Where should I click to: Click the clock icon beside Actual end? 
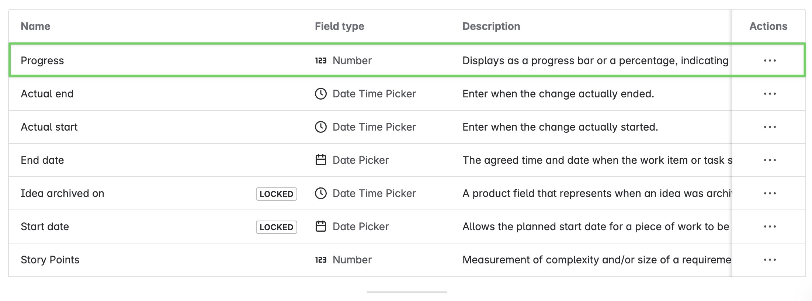(x=320, y=94)
